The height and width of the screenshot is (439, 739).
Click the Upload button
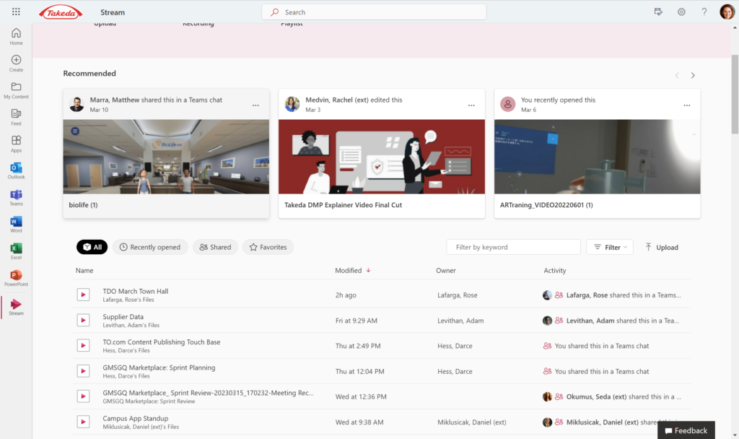tap(662, 247)
